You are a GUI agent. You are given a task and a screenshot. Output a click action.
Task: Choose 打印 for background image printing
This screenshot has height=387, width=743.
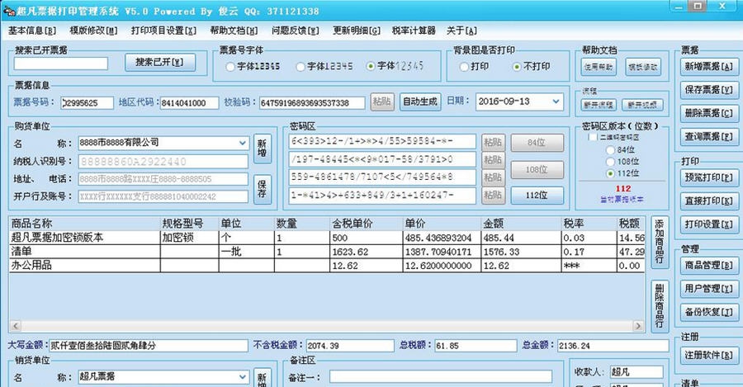click(464, 67)
